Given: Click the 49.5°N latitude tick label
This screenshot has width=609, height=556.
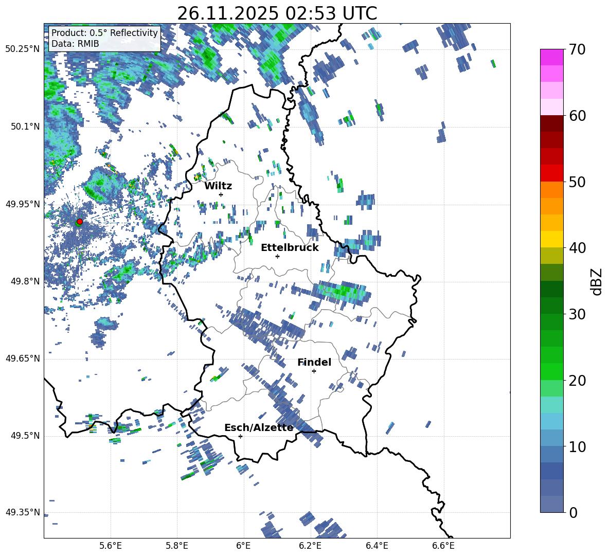Looking at the screenshot, I should point(24,436).
